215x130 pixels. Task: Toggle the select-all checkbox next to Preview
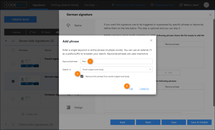click(13, 50)
